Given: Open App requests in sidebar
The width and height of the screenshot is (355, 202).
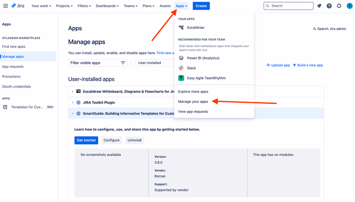Looking at the screenshot, I should 13,66.
